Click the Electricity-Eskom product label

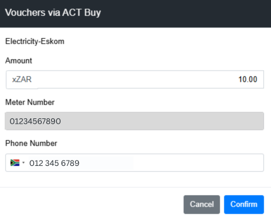pyautogui.click(x=35, y=42)
